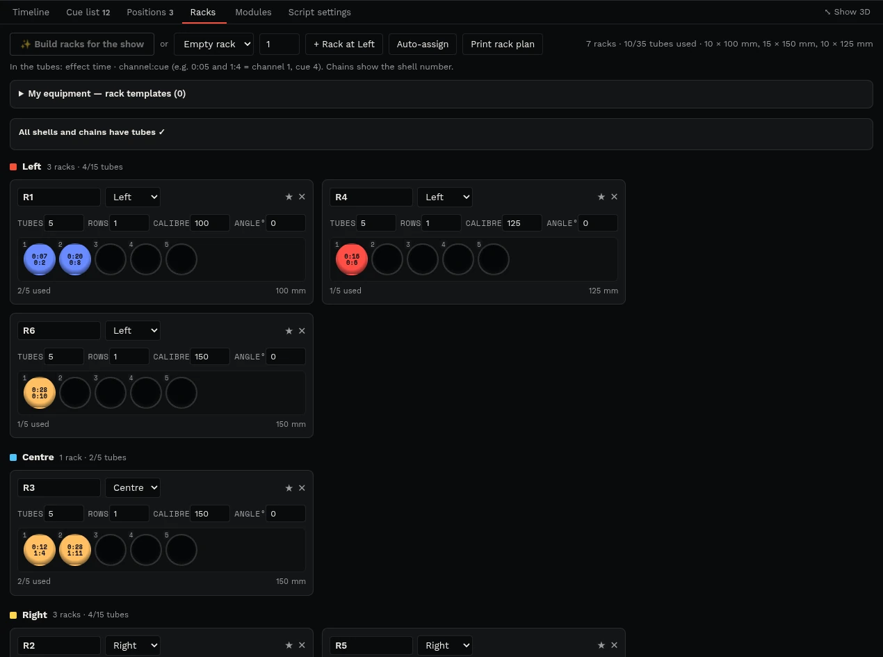Image resolution: width=883 pixels, height=657 pixels.
Task: Open R6 position dropdown set to Left
Action: (x=132, y=330)
